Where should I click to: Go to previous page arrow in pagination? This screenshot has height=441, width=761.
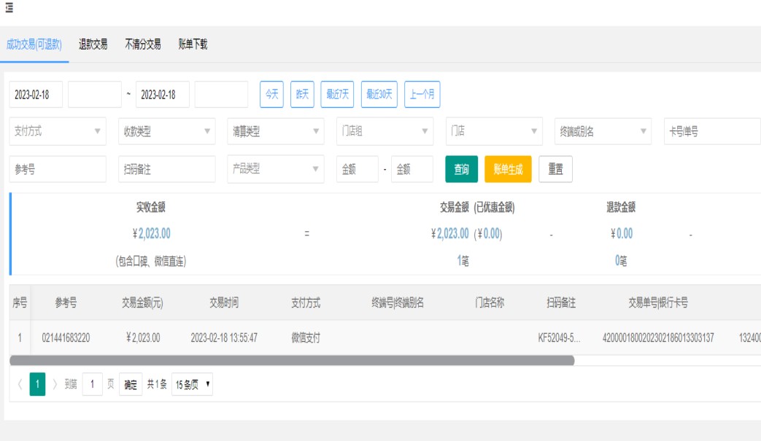(20, 385)
